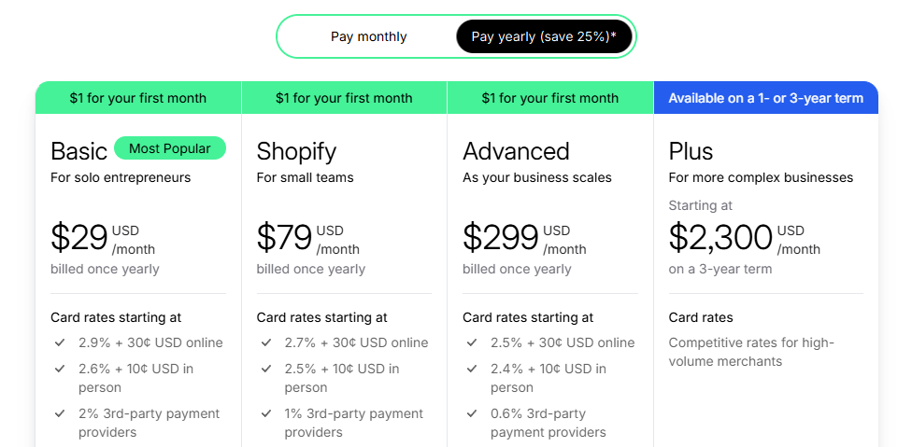The width and height of the screenshot is (912, 447).
Task: Click checkmark beside Basic's 2.6% in person rate
Action: pos(60,369)
